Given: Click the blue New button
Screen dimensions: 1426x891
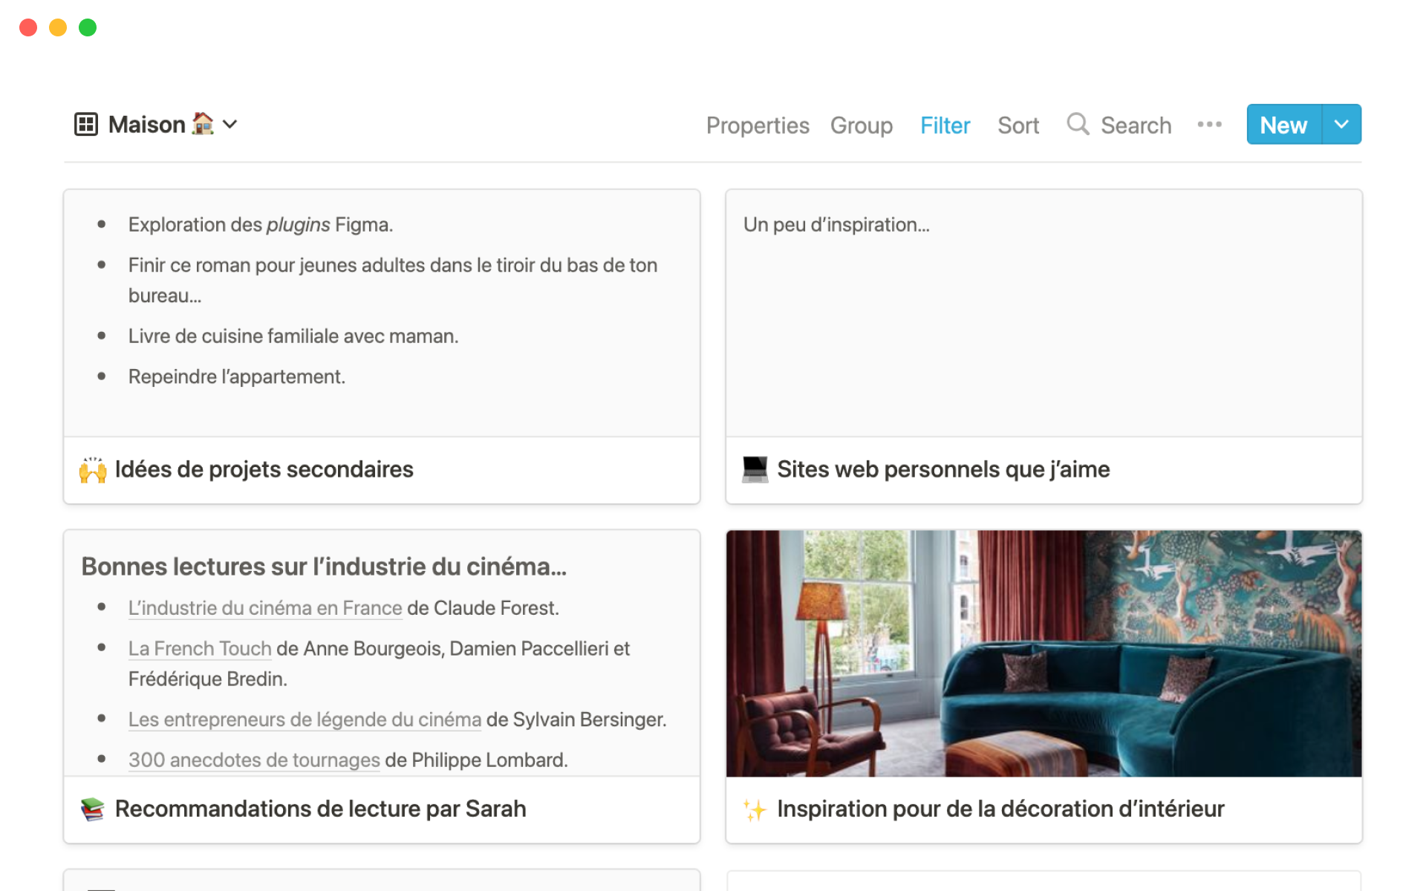Looking at the screenshot, I should tap(1283, 125).
